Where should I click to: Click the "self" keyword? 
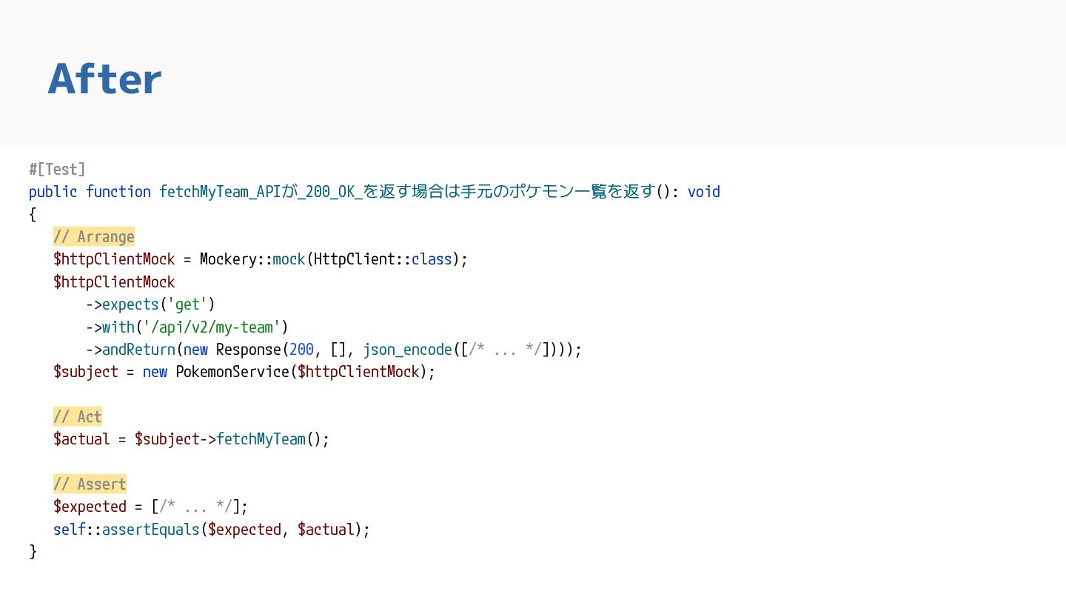(69, 530)
